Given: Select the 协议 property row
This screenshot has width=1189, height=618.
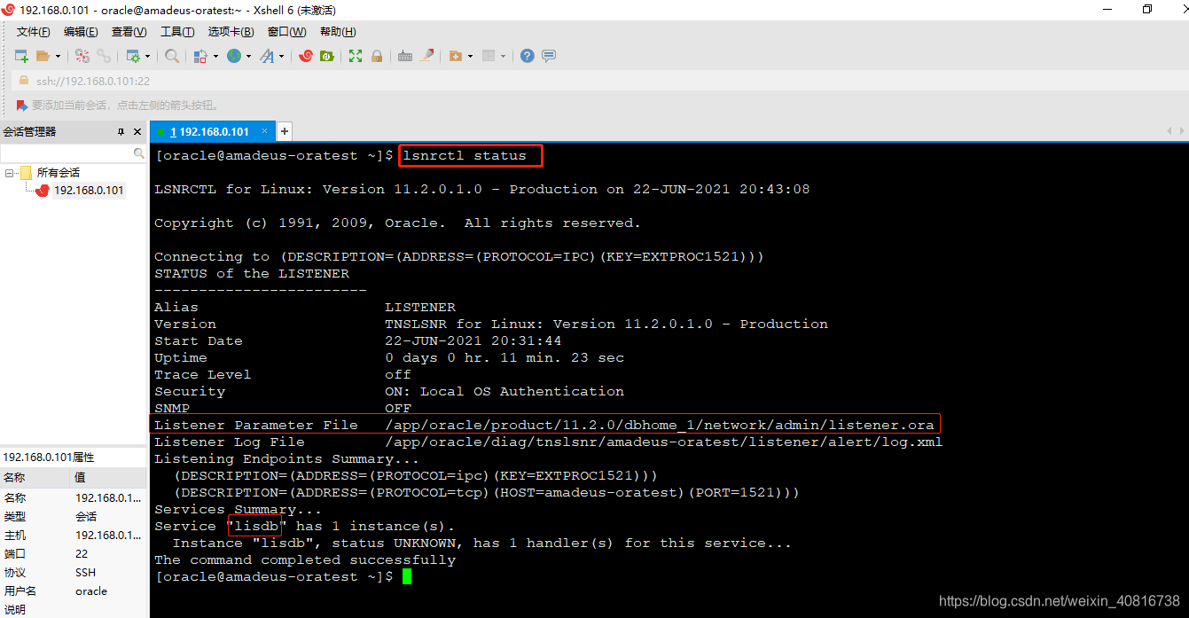Looking at the screenshot, I should tap(74, 572).
